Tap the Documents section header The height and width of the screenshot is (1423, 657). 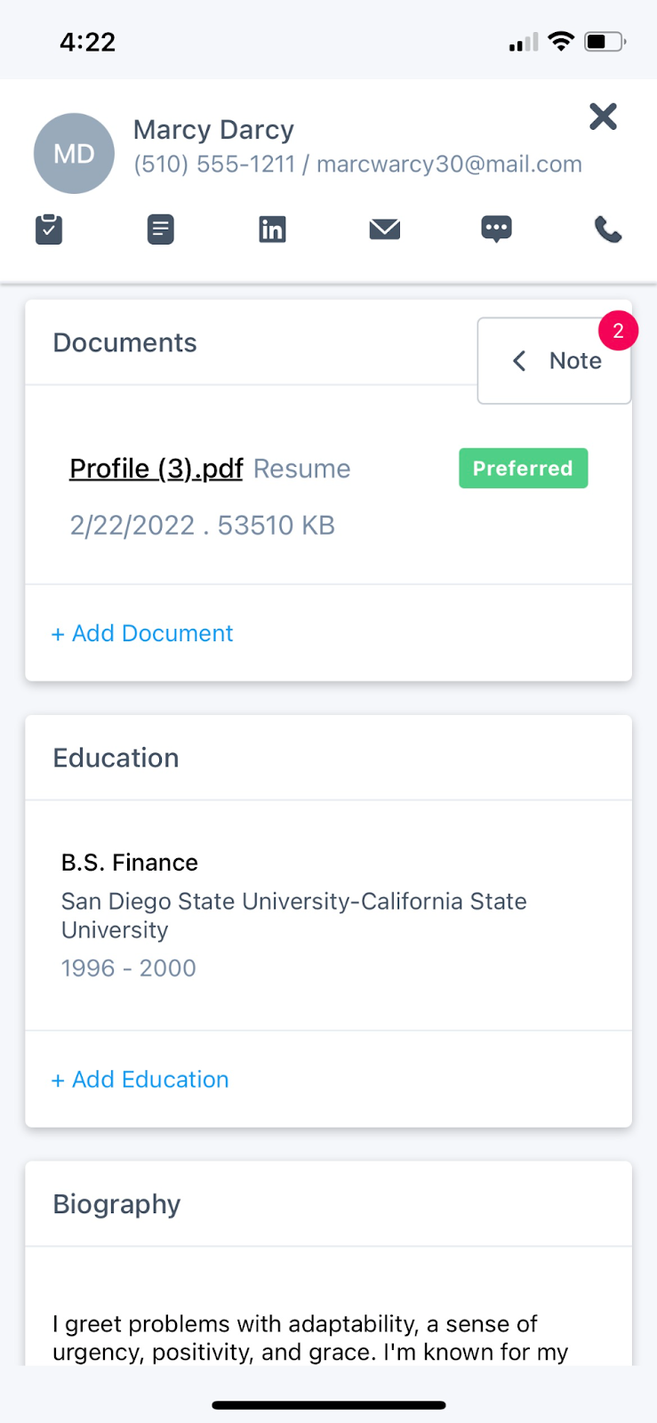click(125, 343)
